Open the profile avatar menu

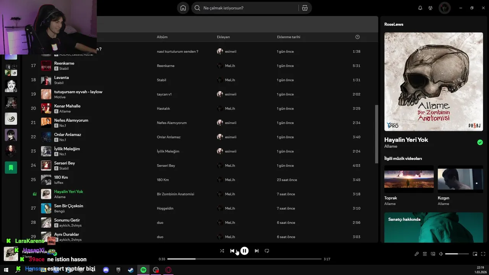(x=445, y=8)
